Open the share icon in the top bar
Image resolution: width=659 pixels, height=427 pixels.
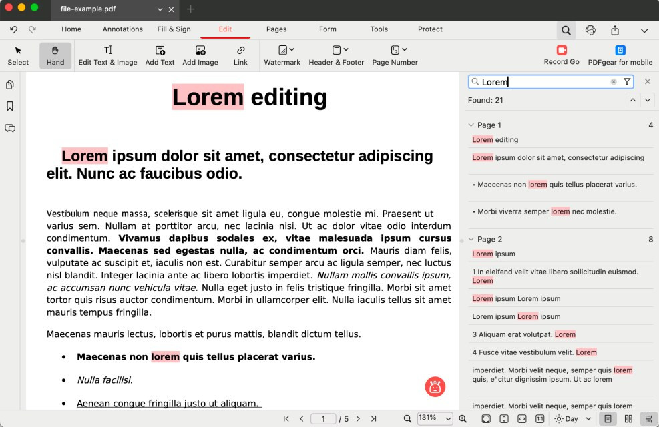(x=614, y=30)
